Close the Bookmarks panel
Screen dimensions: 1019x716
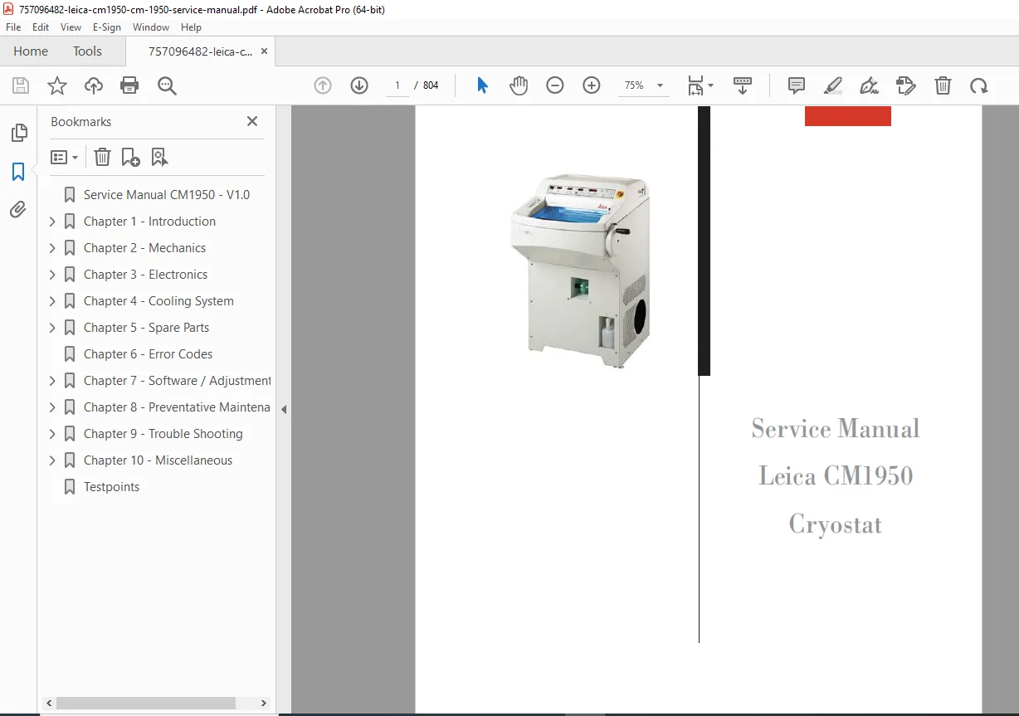point(252,121)
